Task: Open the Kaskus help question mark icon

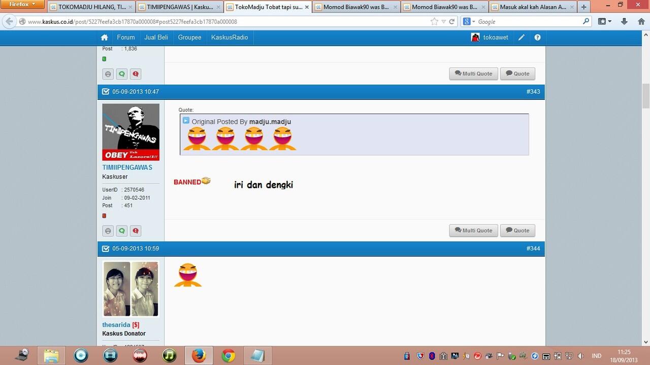Action: tap(537, 38)
